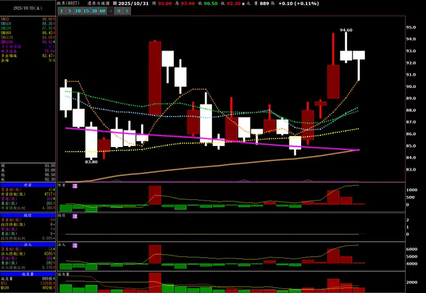Click the 94.60 high price label
The image size is (426, 293).
tap(346, 30)
